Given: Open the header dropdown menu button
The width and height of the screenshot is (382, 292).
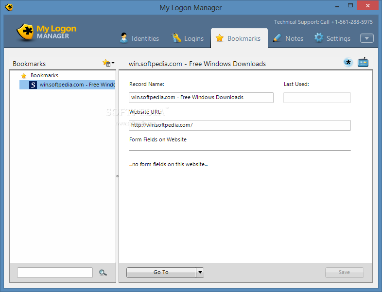Looking at the screenshot, I should (x=366, y=38).
